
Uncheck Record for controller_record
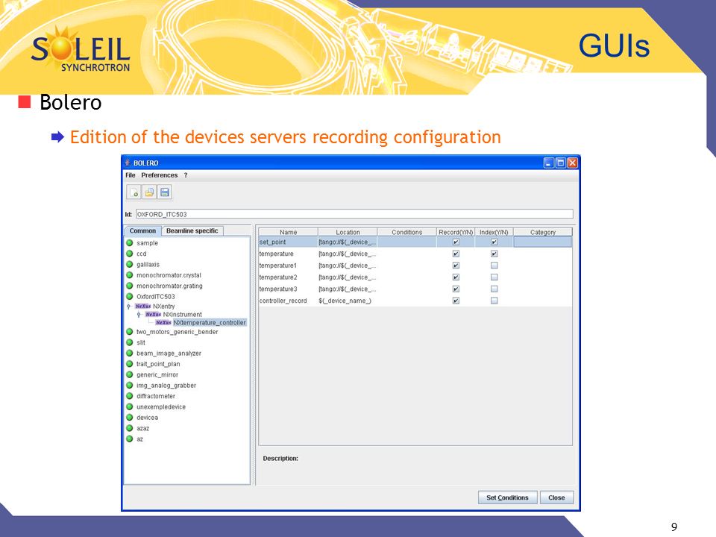click(456, 301)
